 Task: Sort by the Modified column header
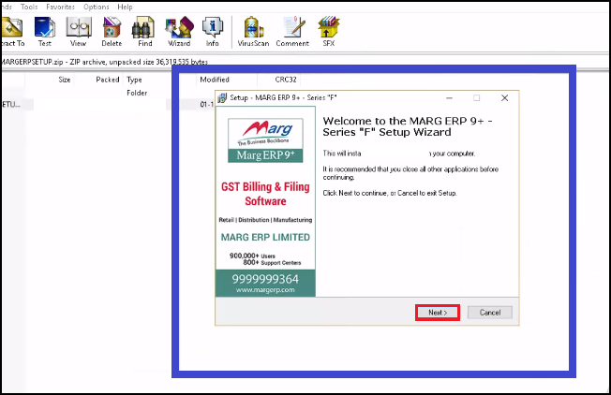pyautogui.click(x=215, y=80)
